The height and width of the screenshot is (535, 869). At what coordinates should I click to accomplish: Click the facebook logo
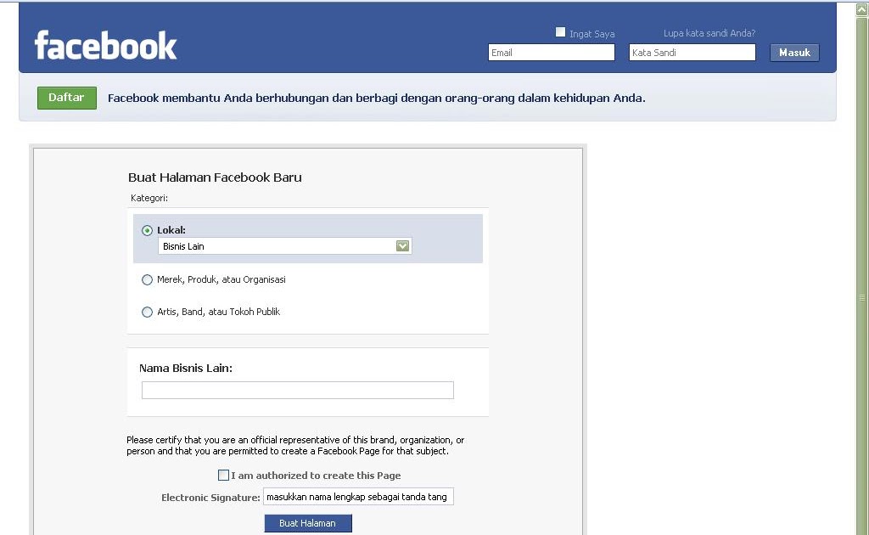point(105,45)
